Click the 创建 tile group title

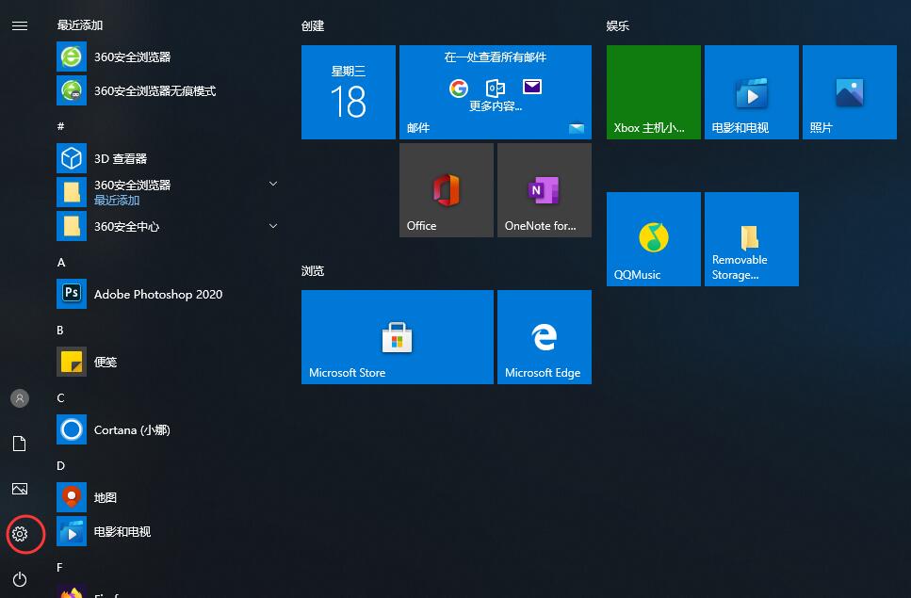313,25
